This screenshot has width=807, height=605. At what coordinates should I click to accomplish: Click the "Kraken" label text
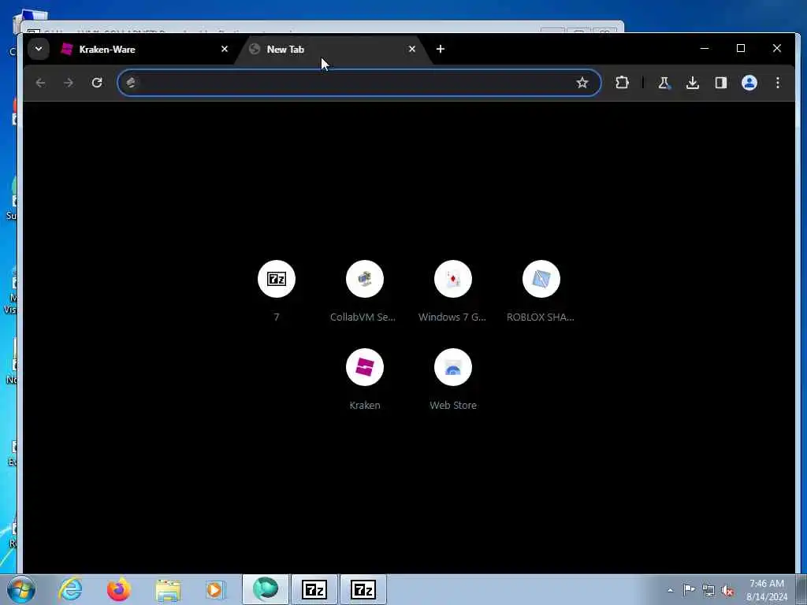click(x=364, y=406)
